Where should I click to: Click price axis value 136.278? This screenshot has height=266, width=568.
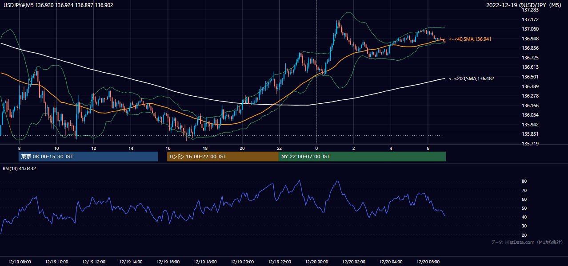pos(530,96)
